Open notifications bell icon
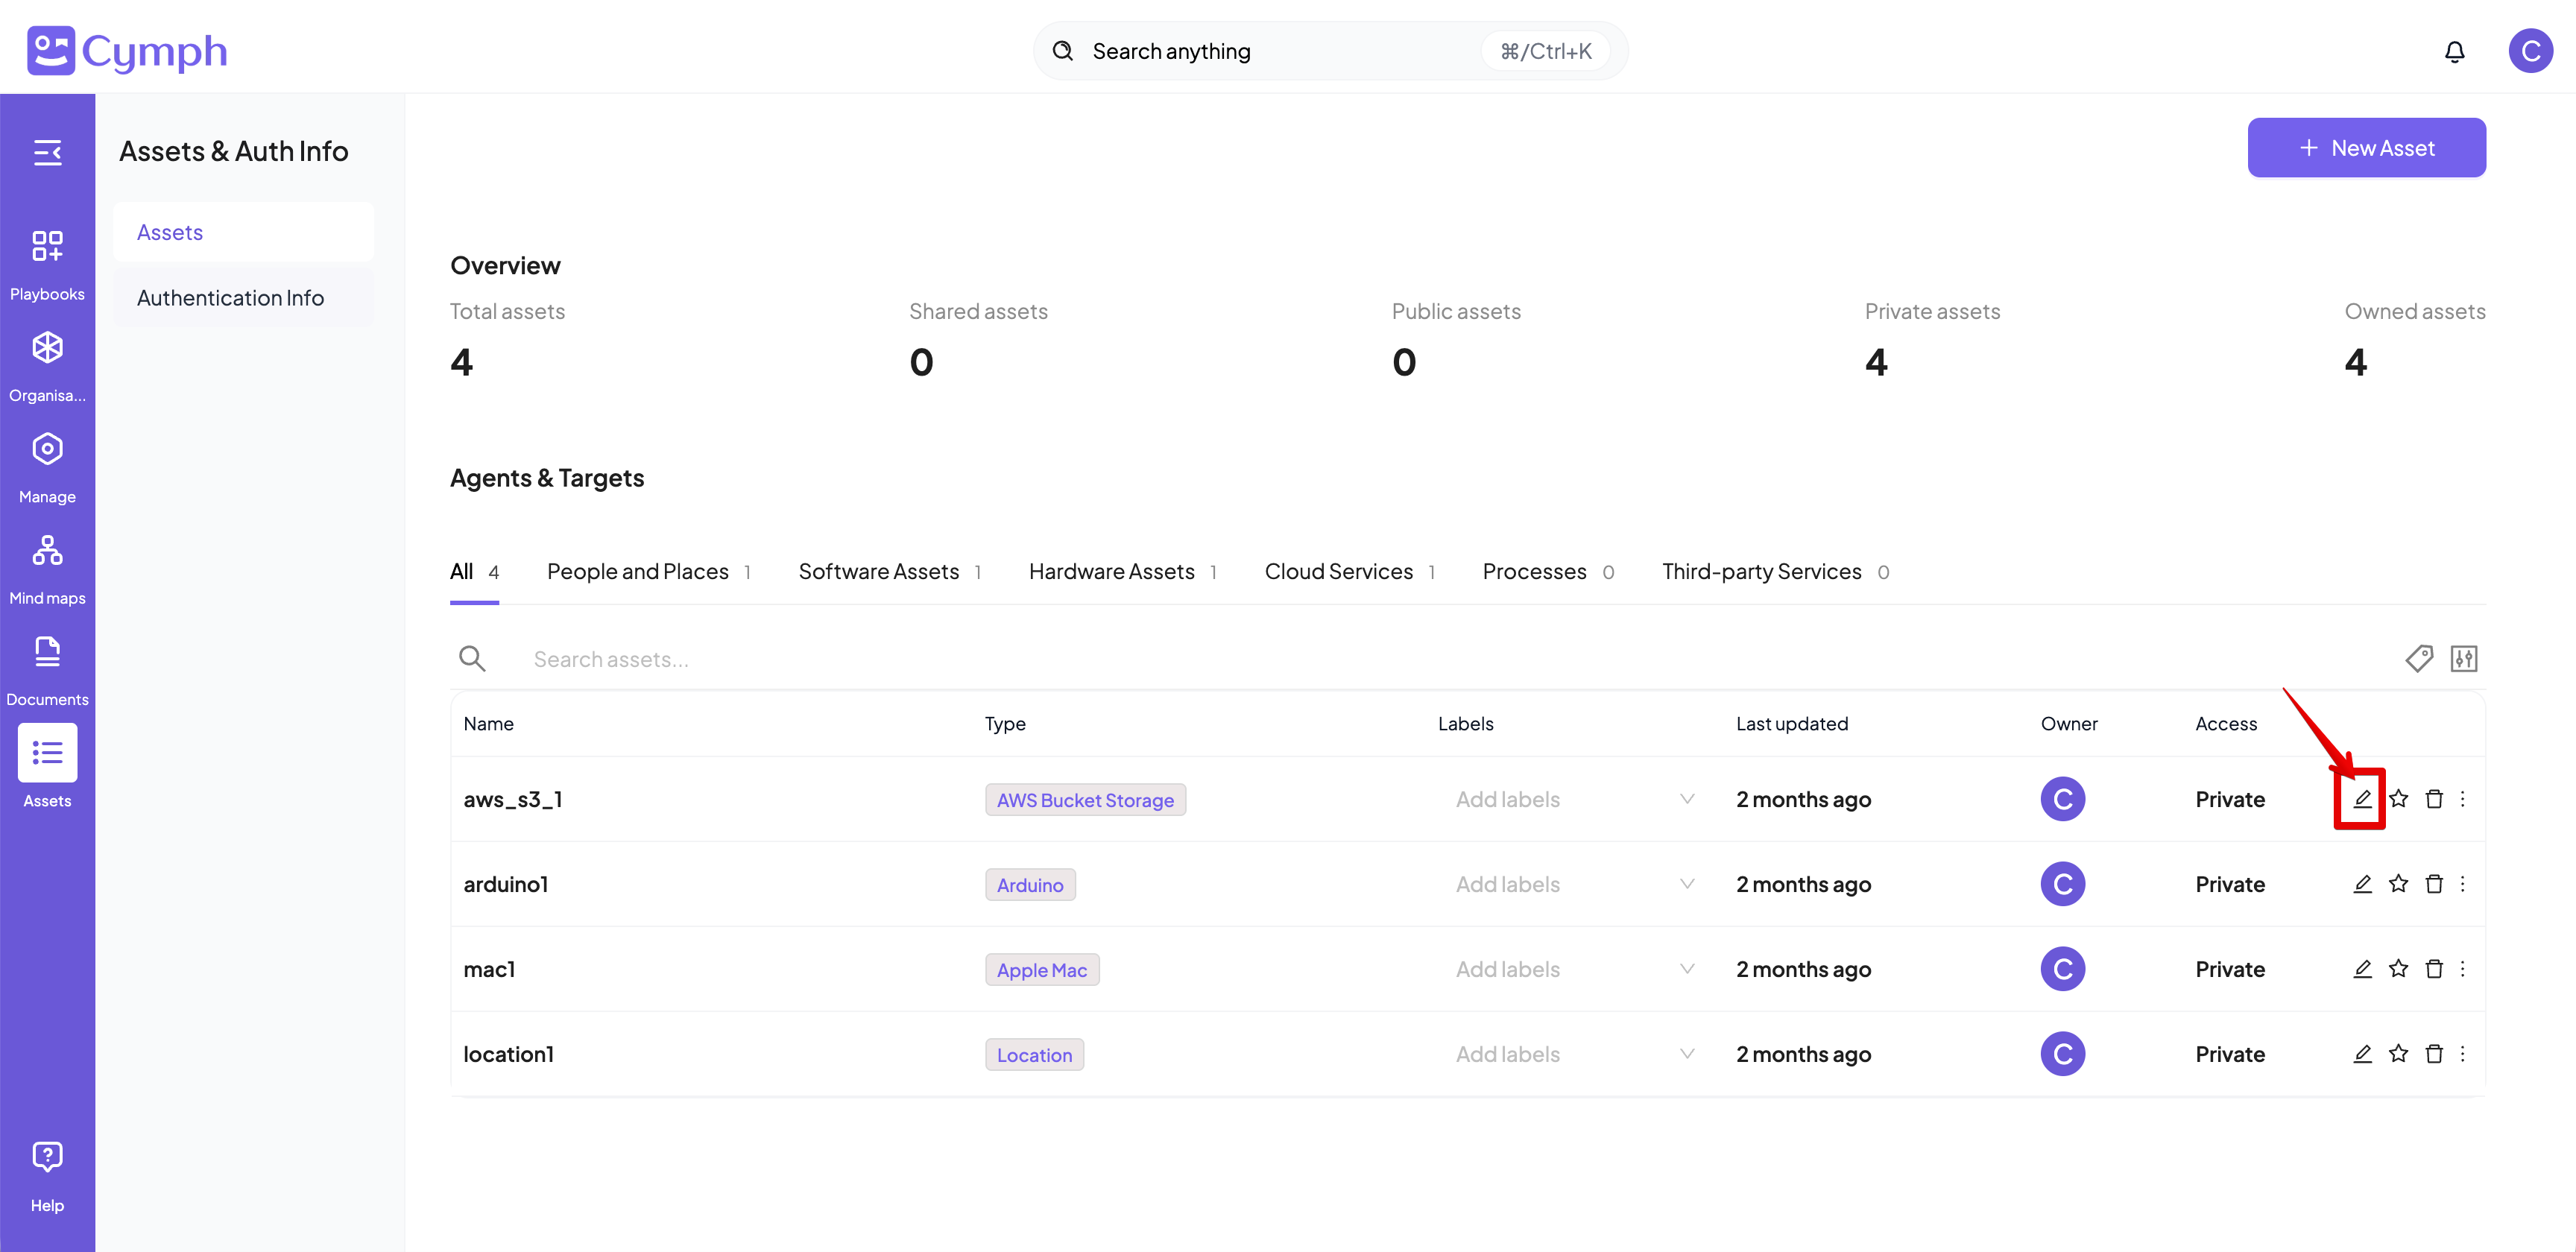 2454,51
